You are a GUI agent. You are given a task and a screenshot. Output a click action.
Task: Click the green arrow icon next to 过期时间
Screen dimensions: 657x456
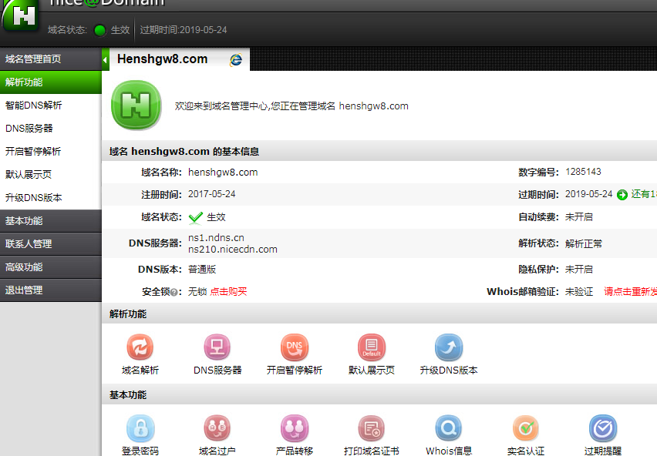[x=622, y=195]
